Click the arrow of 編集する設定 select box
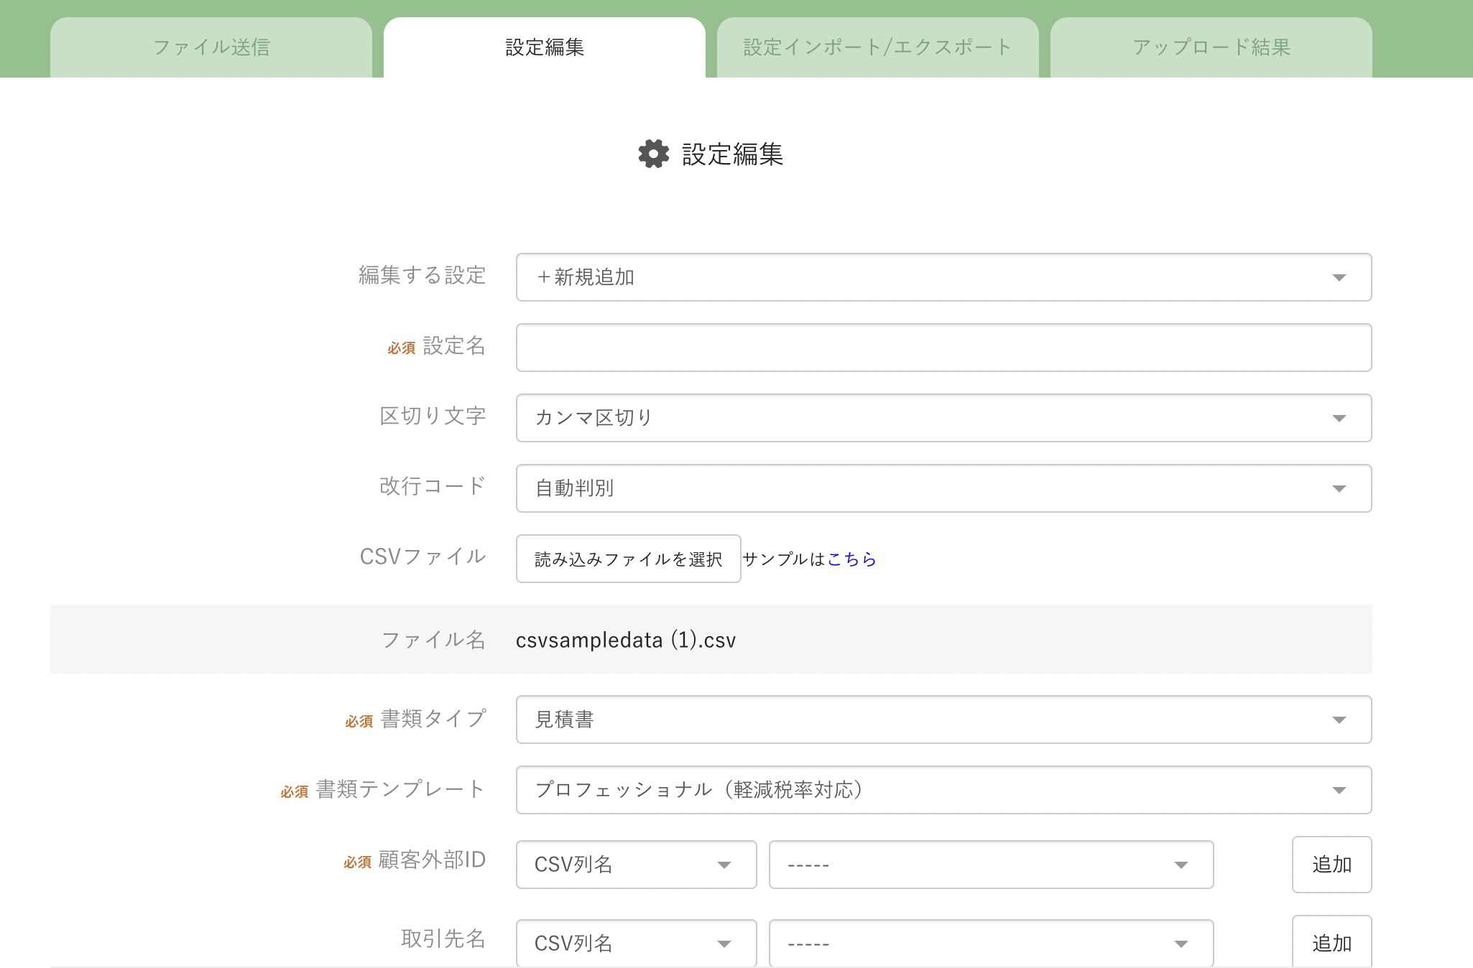 [x=1339, y=278]
